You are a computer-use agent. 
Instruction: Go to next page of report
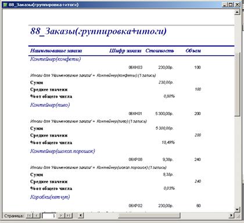(x=61, y=215)
